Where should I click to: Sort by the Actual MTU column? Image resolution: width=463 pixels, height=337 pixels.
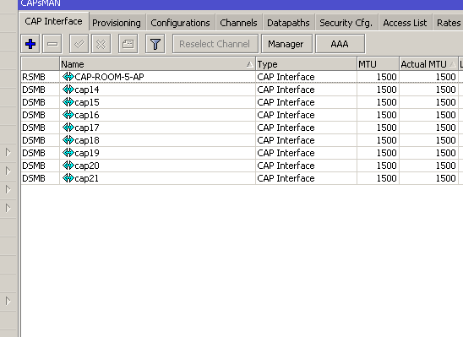click(428, 64)
